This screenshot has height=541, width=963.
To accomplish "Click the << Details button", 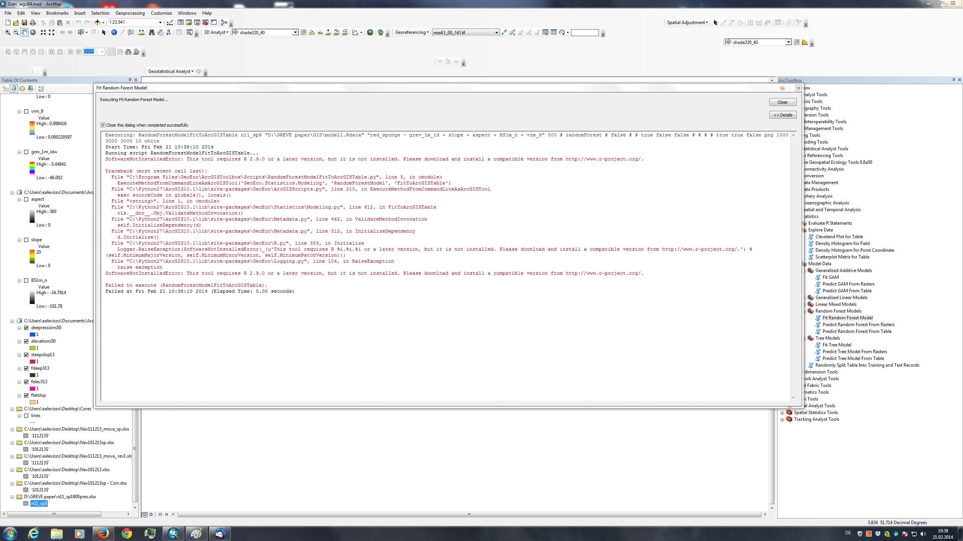I will 782,115.
